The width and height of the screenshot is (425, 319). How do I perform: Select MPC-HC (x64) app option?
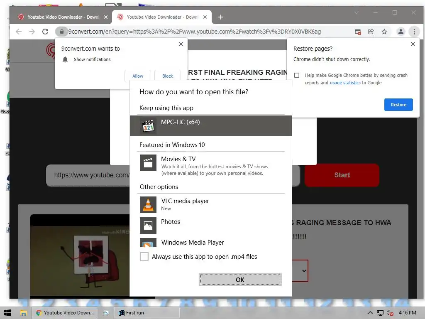coord(210,125)
